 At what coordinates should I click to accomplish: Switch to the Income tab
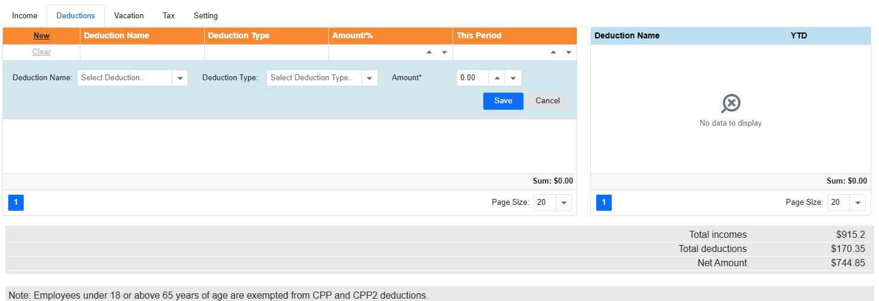coord(25,16)
